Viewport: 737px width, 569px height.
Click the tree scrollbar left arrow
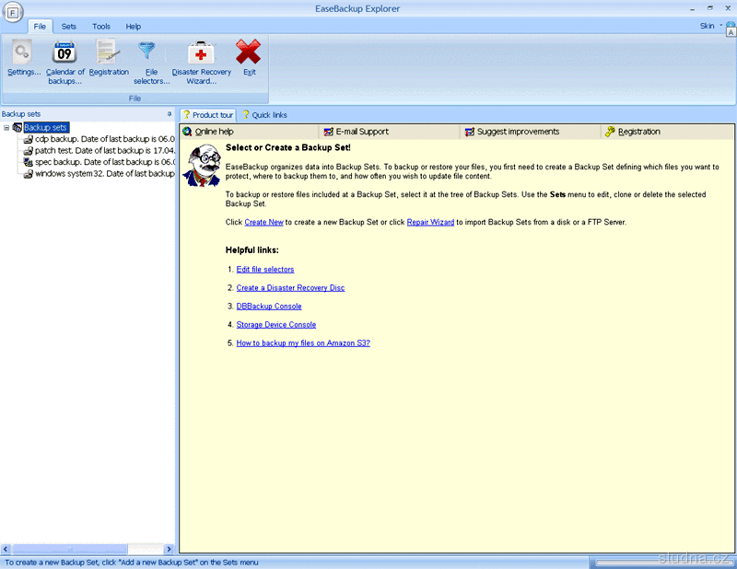pyautogui.click(x=6, y=549)
